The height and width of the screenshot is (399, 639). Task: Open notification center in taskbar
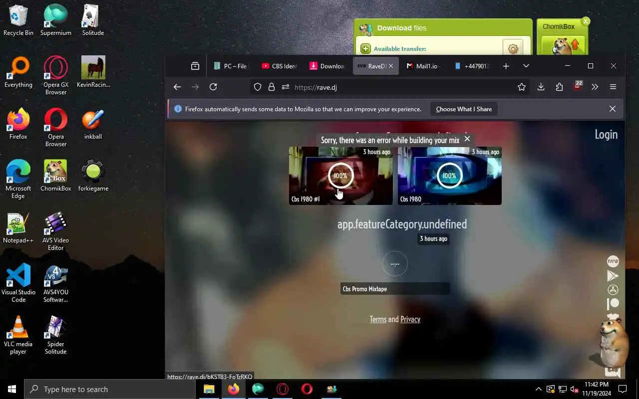click(623, 389)
